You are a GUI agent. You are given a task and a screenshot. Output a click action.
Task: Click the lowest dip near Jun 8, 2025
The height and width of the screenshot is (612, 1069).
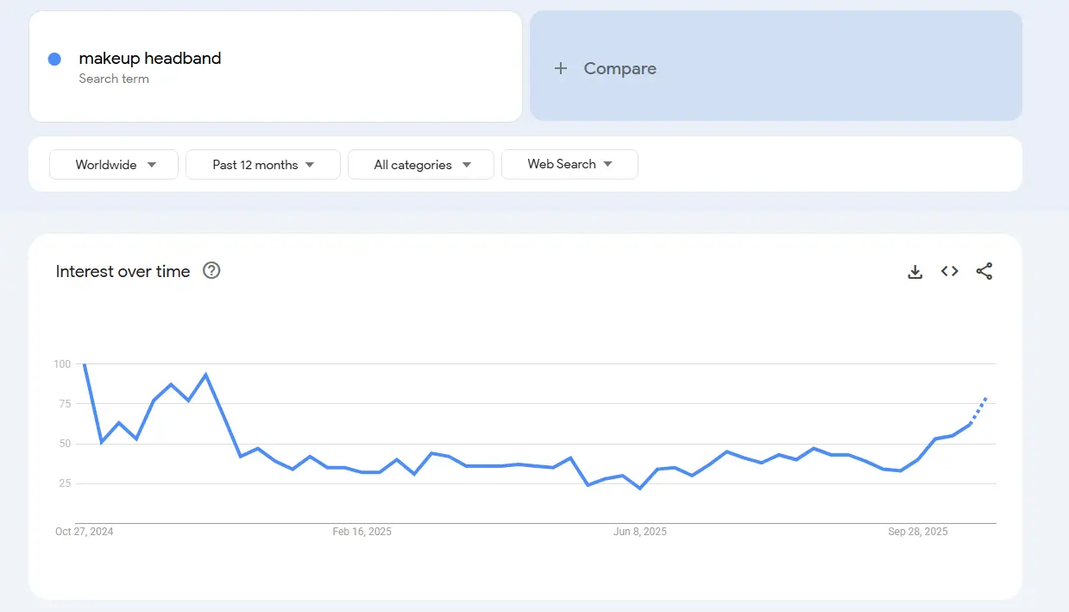(x=640, y=488)
